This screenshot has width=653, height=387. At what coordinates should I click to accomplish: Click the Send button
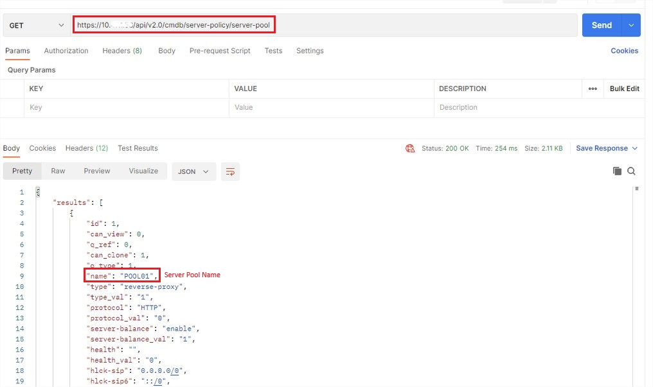coord(602,25)
